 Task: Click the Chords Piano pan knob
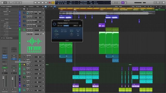tap(43, 34)
